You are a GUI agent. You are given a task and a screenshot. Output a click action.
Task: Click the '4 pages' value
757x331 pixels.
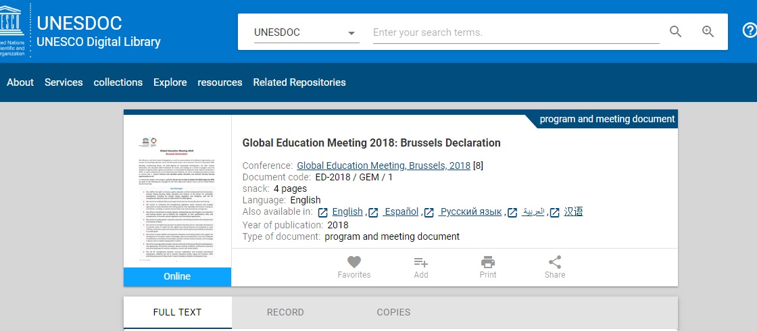290,188
